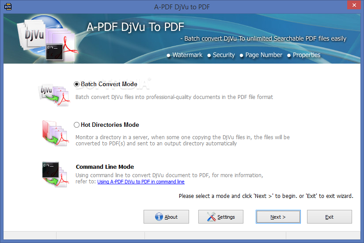
Task: Click the Hot Directories Mode folder icon
Action: [55, 133]
